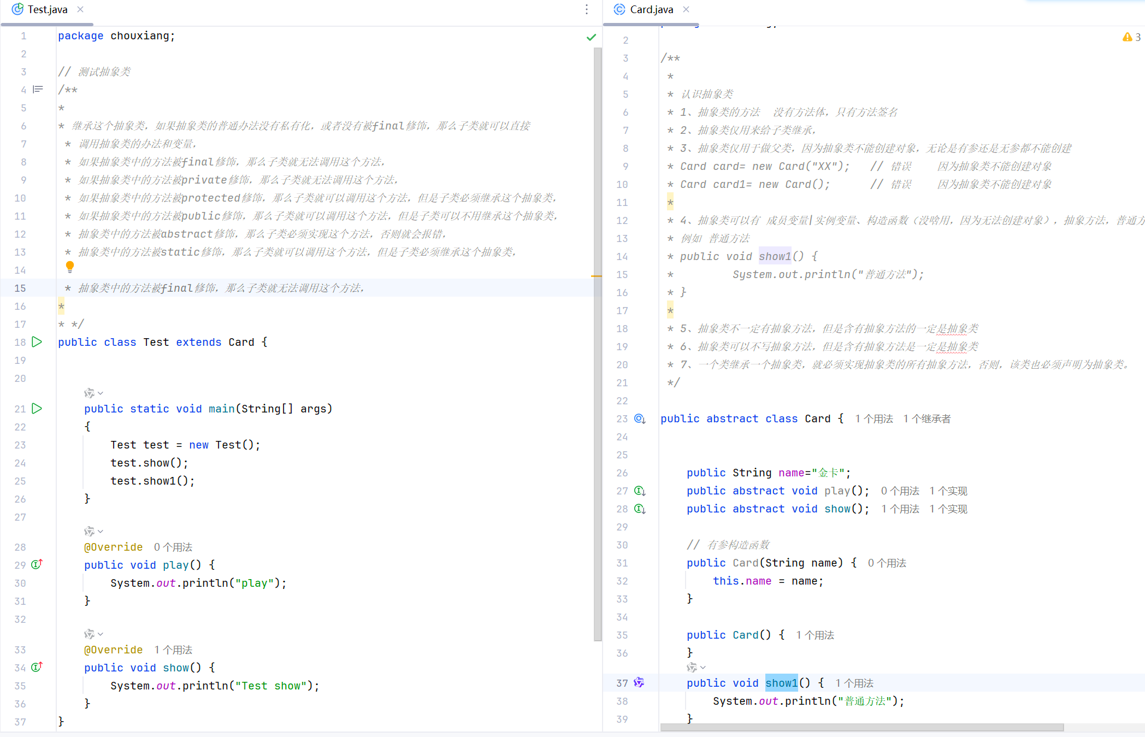Image resolution: width=1145 pixels, height=737 pixels.
Task: Click the subclasses gutter icon for Card class
Action: click(x=640, y=419)
